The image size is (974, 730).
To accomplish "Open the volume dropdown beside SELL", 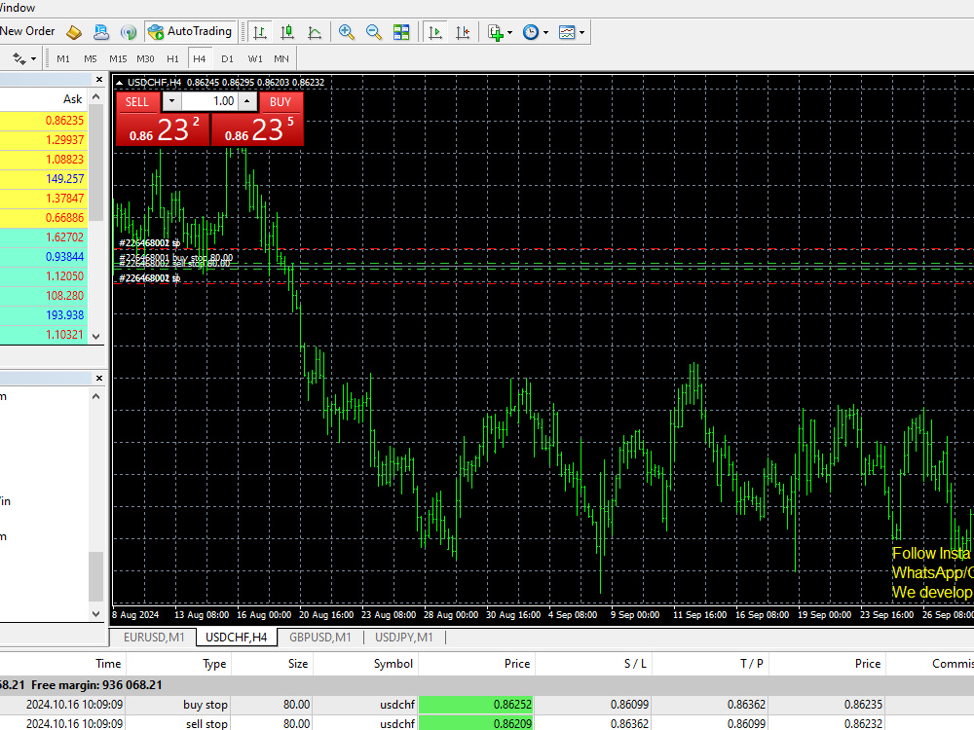I will coord(171,101).
